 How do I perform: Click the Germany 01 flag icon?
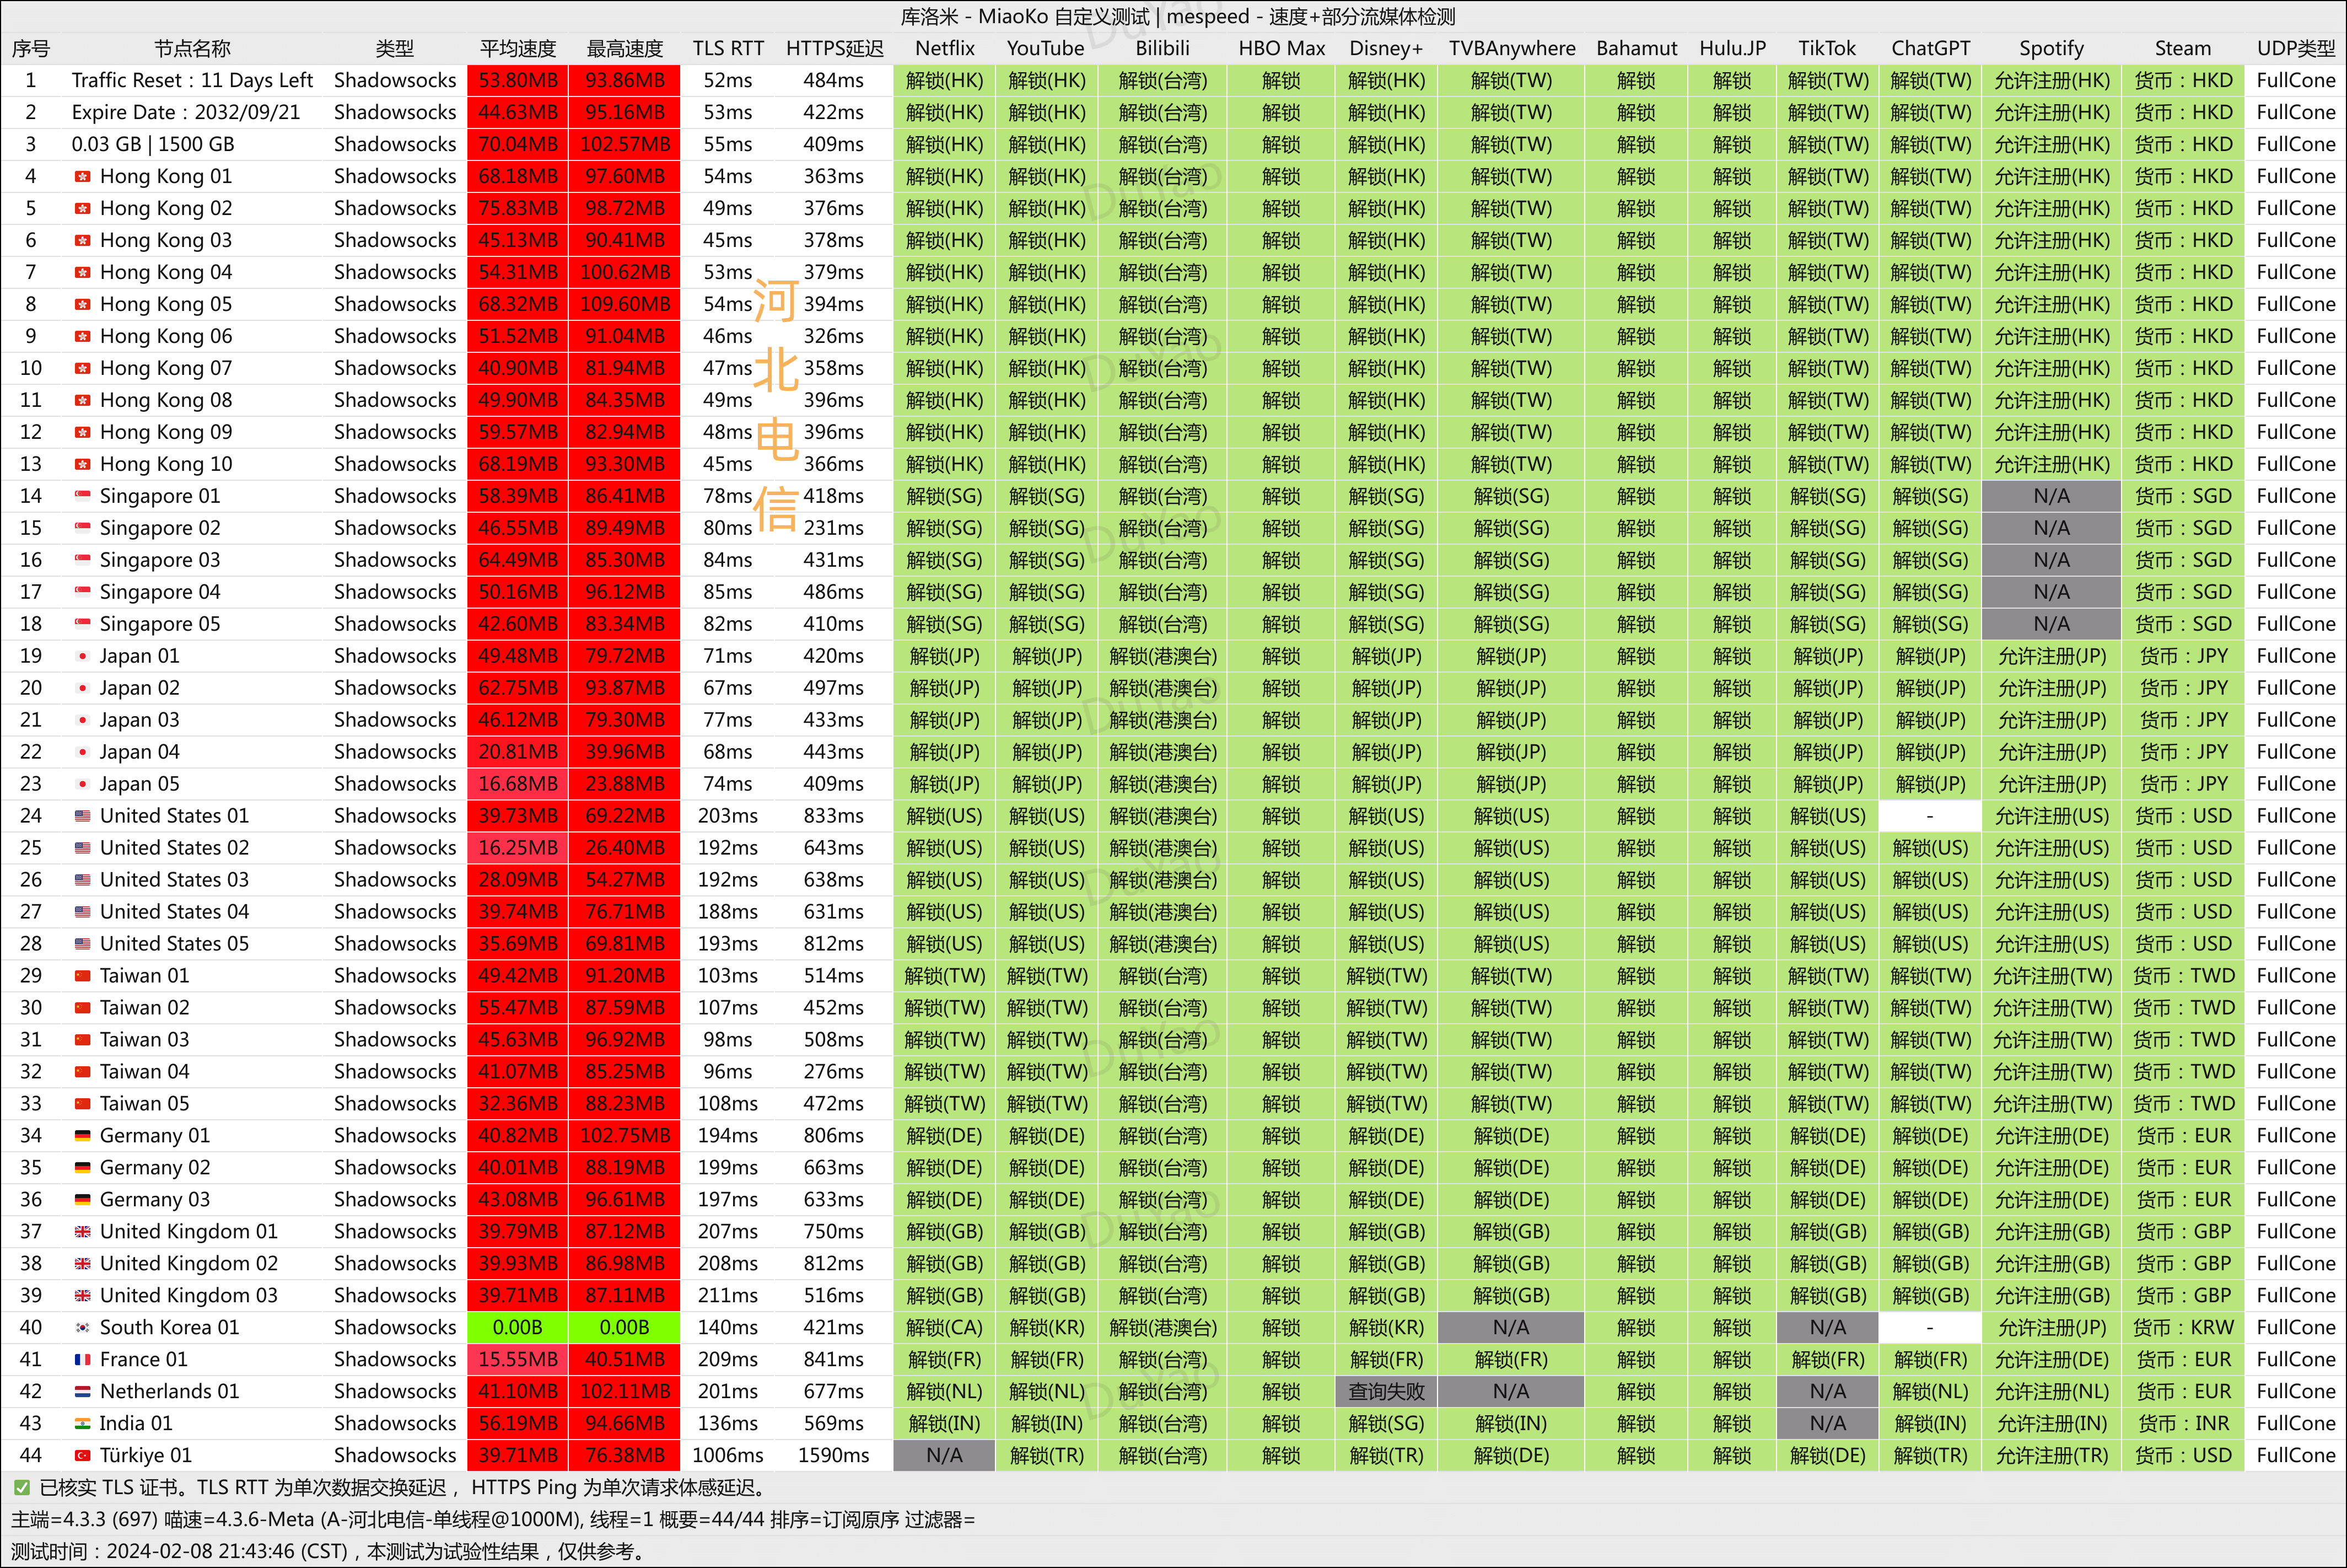pos(83,1136)
